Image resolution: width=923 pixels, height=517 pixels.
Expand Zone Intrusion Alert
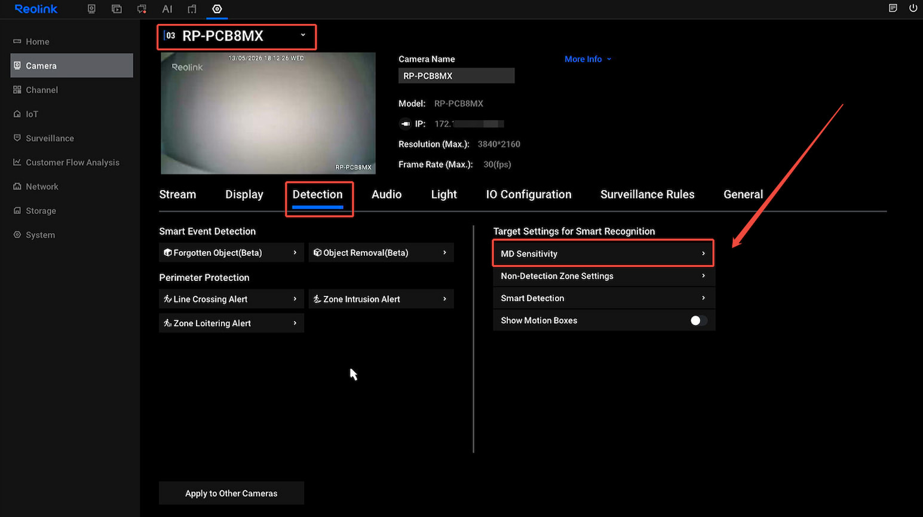coord(381,299)
